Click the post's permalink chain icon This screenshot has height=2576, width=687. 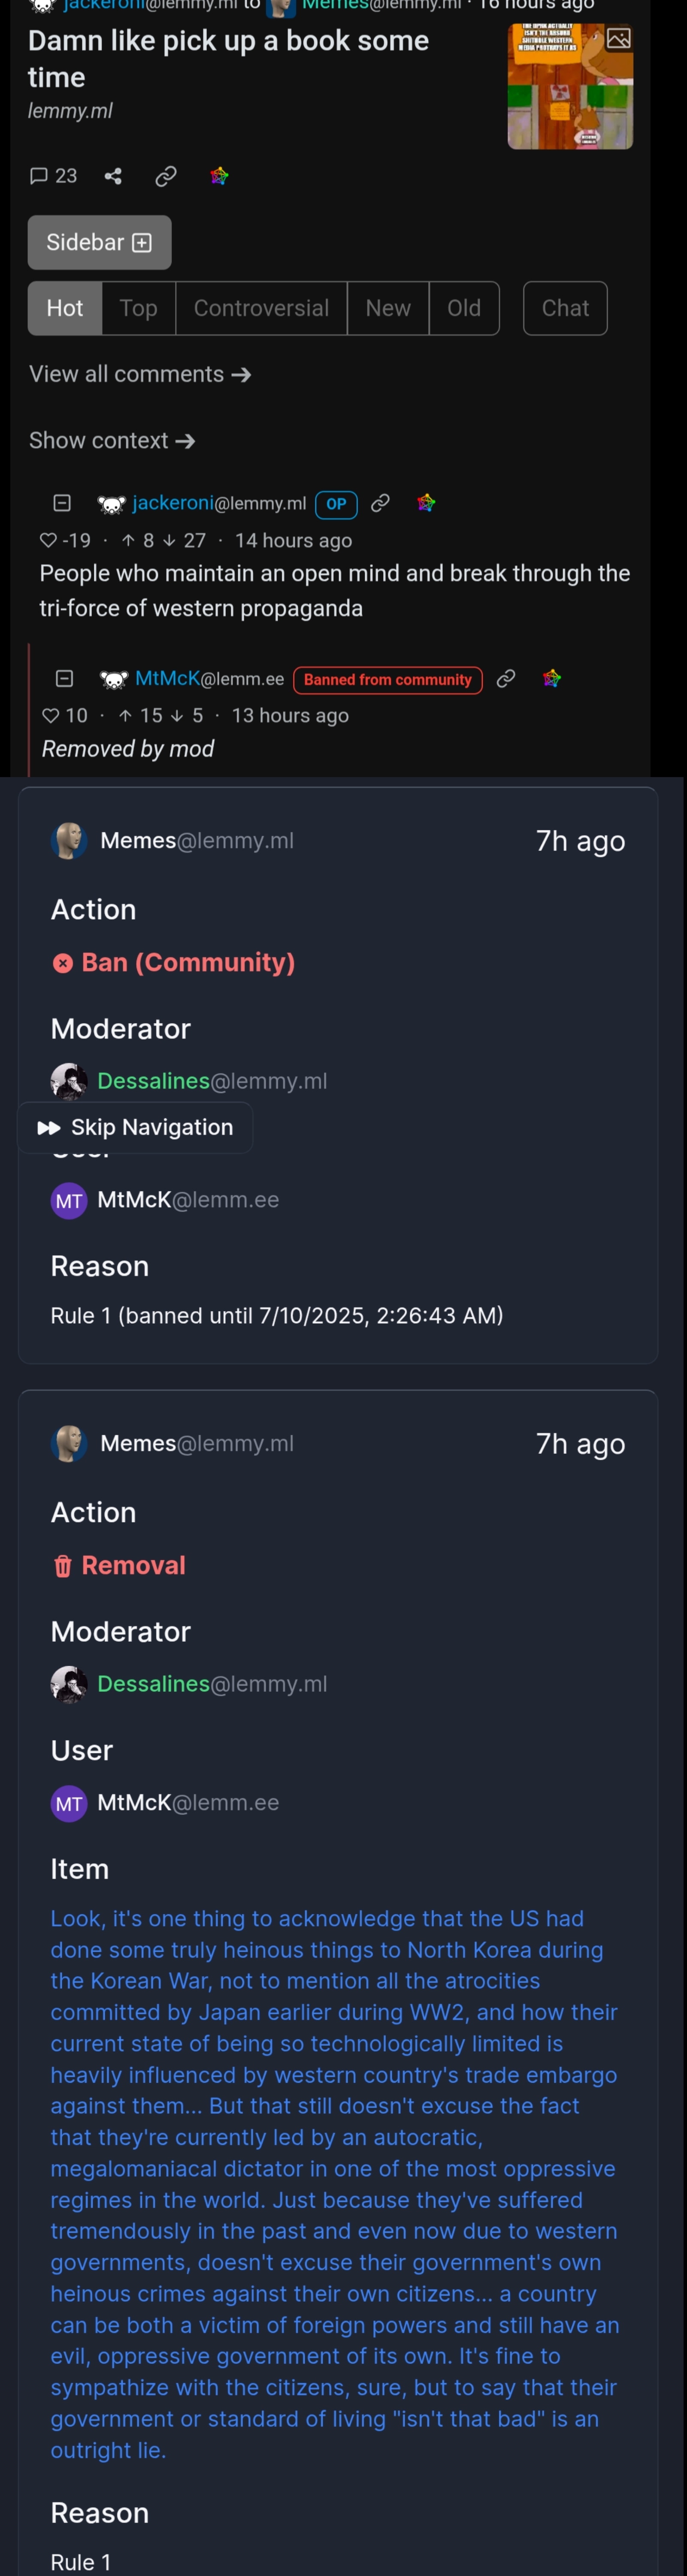coord(166,176)
